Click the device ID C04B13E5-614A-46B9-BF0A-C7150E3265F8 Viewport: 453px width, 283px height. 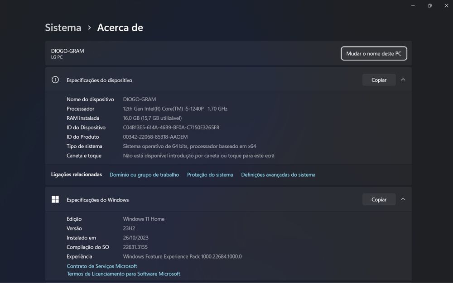pos(171,127)
